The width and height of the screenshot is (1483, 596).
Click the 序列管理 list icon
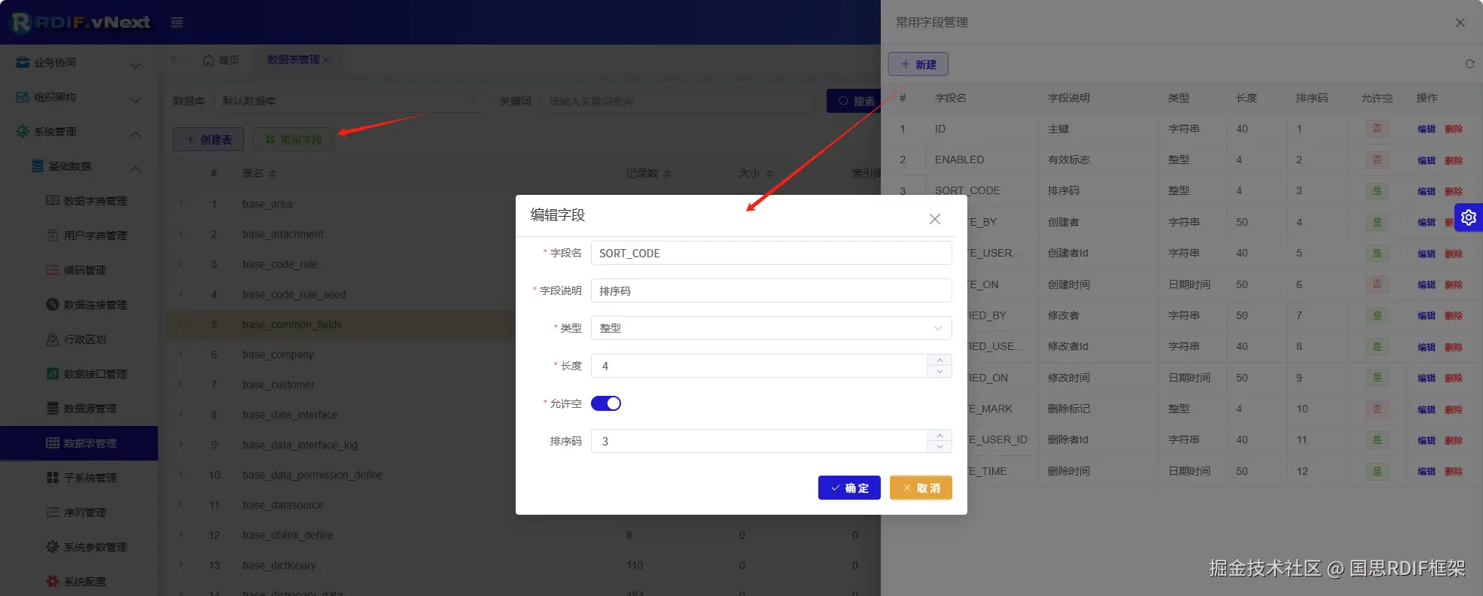point(53,512)
